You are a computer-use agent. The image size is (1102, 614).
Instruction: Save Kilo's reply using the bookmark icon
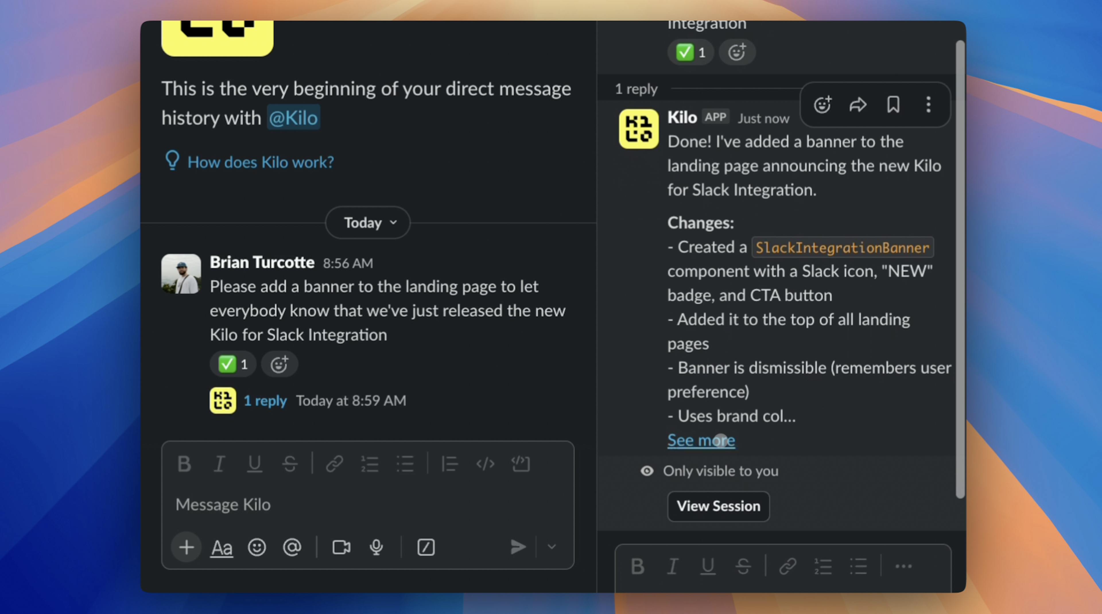click(893, 105)
